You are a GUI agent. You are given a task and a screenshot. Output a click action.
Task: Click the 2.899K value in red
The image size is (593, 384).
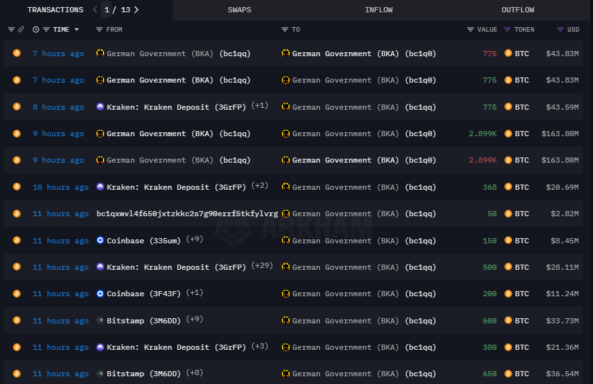click(x=482, y=160)
